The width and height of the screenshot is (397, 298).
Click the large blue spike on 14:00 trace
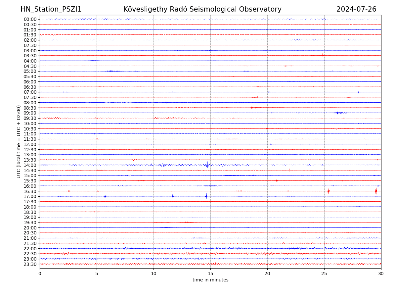(207, 165)
